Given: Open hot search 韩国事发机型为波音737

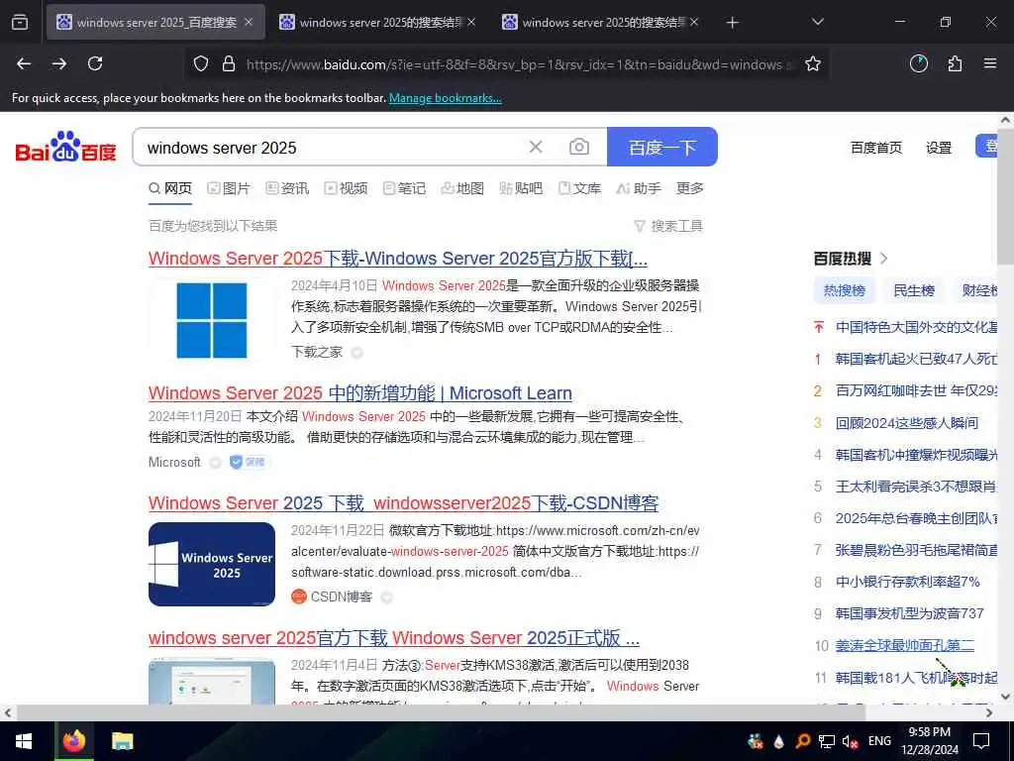Looking at the screenshot, I should (909, 613).
